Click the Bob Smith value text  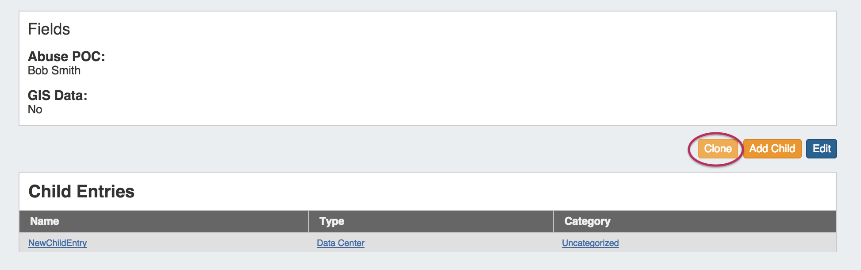[x=54, y=71]
